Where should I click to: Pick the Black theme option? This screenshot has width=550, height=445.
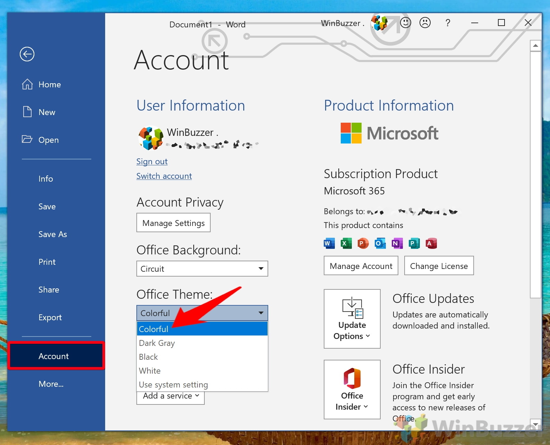point(202,357)
